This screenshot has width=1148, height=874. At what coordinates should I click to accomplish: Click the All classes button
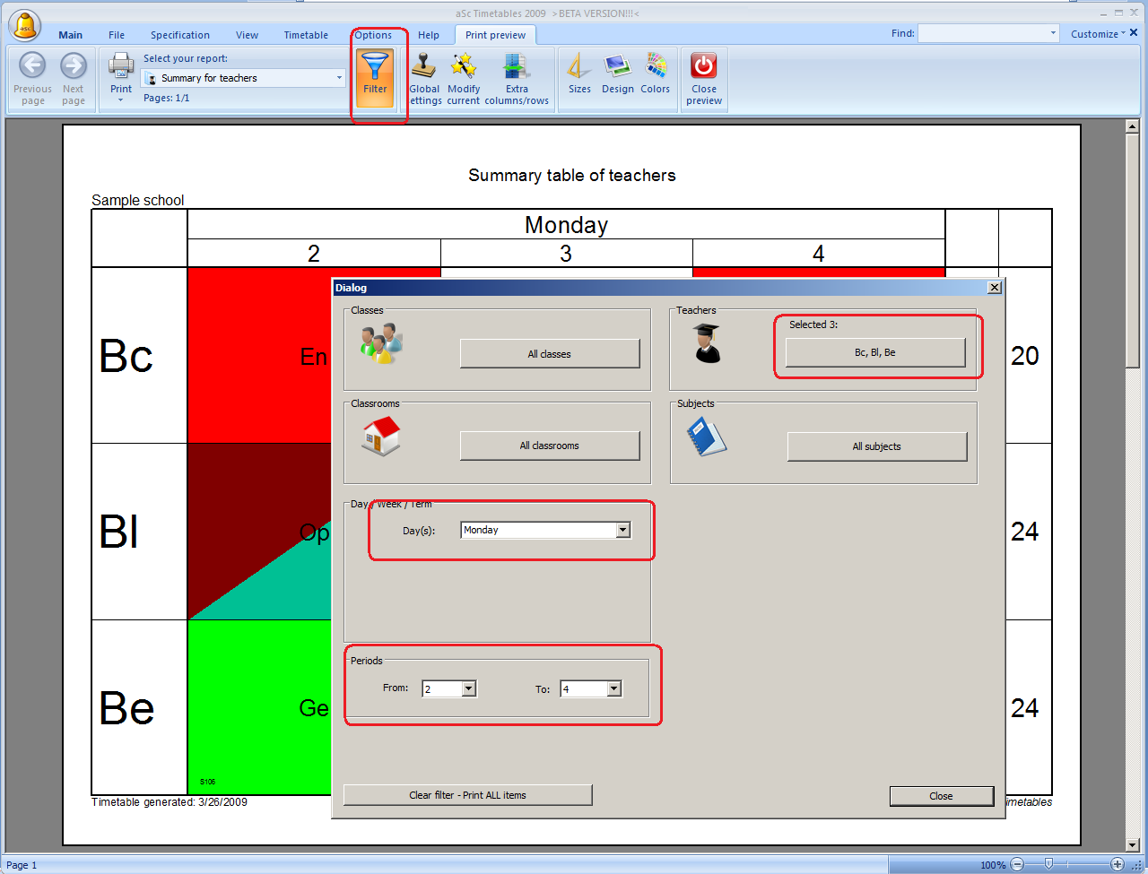549,354
